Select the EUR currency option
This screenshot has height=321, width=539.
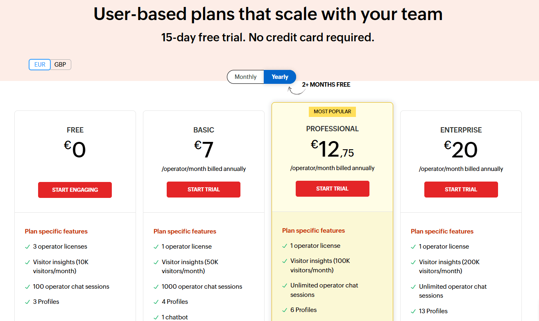(x=39, y=64)
